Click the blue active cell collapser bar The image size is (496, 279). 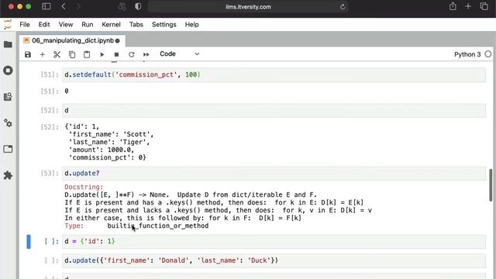[x=29, y=242]
